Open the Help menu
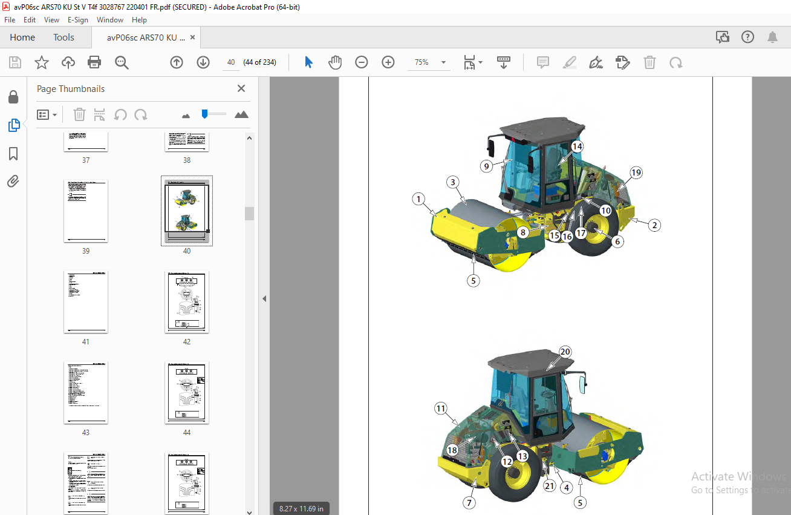This screenshot has height=515, width=791. [139, 20]
